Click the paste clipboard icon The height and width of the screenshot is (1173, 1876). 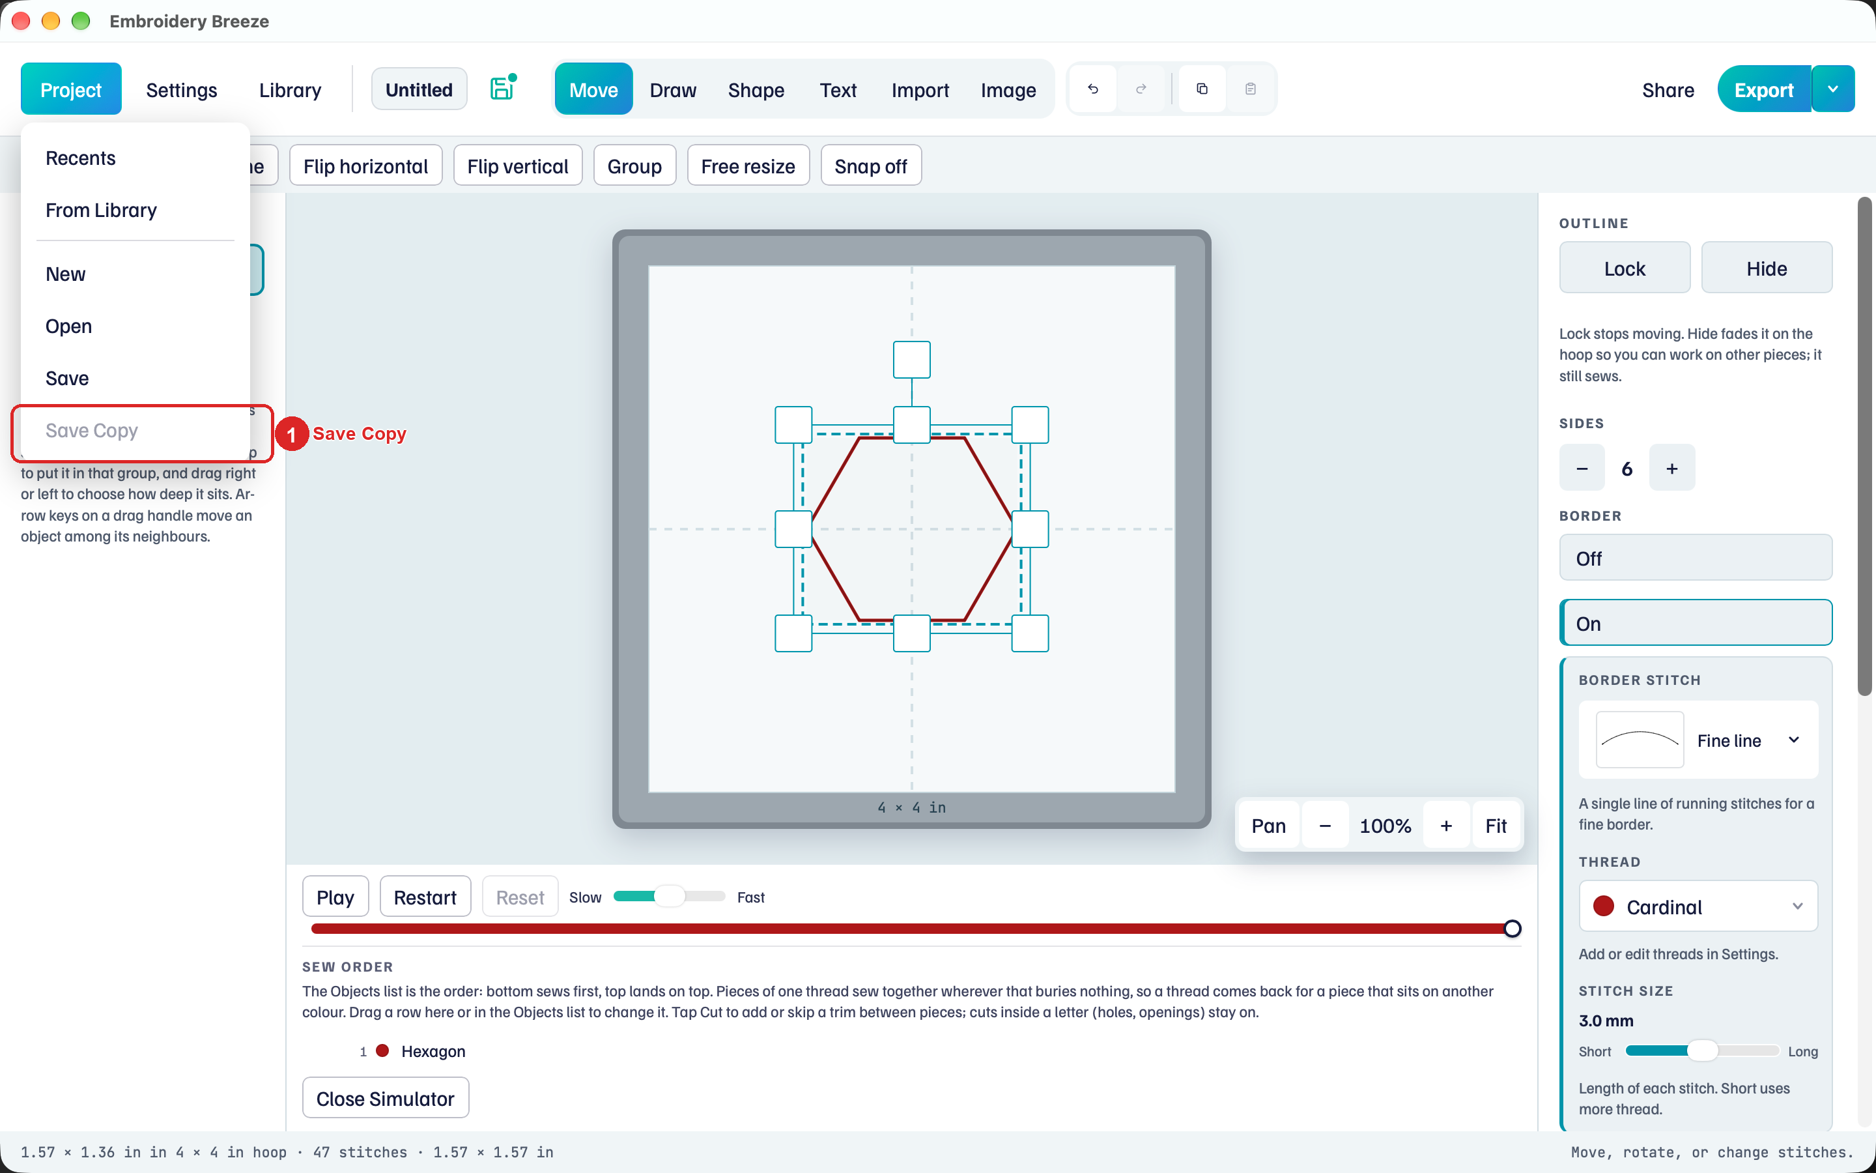pyautogui.click(x=1251, y=89)
